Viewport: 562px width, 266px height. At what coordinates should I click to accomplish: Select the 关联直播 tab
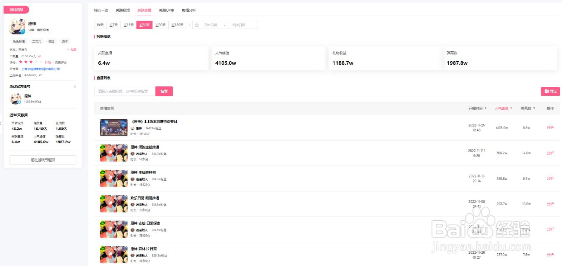click(x=144, y=10)
